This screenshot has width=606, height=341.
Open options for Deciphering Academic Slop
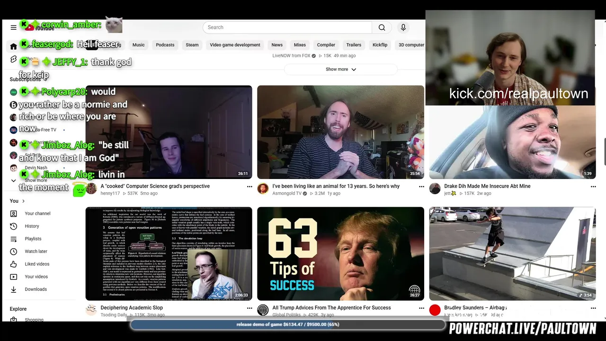tap(250, 308)
